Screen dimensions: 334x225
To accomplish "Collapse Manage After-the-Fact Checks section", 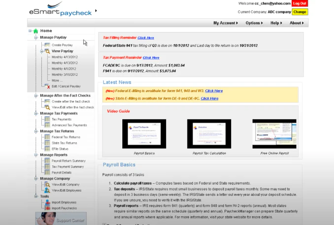I will [36, 96].
